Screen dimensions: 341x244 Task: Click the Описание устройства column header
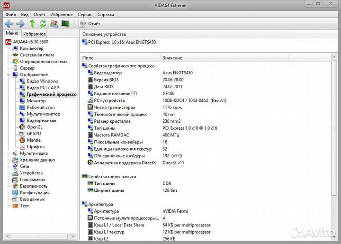click(188, 34)
